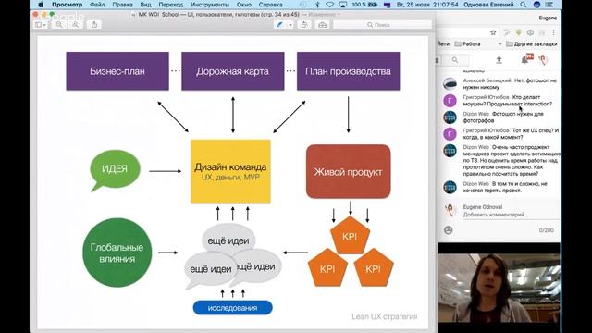592x333 pixels.
Task: Click the YouTube upload arrow icon
Action: pyautogui.click(x=499, y=59)
